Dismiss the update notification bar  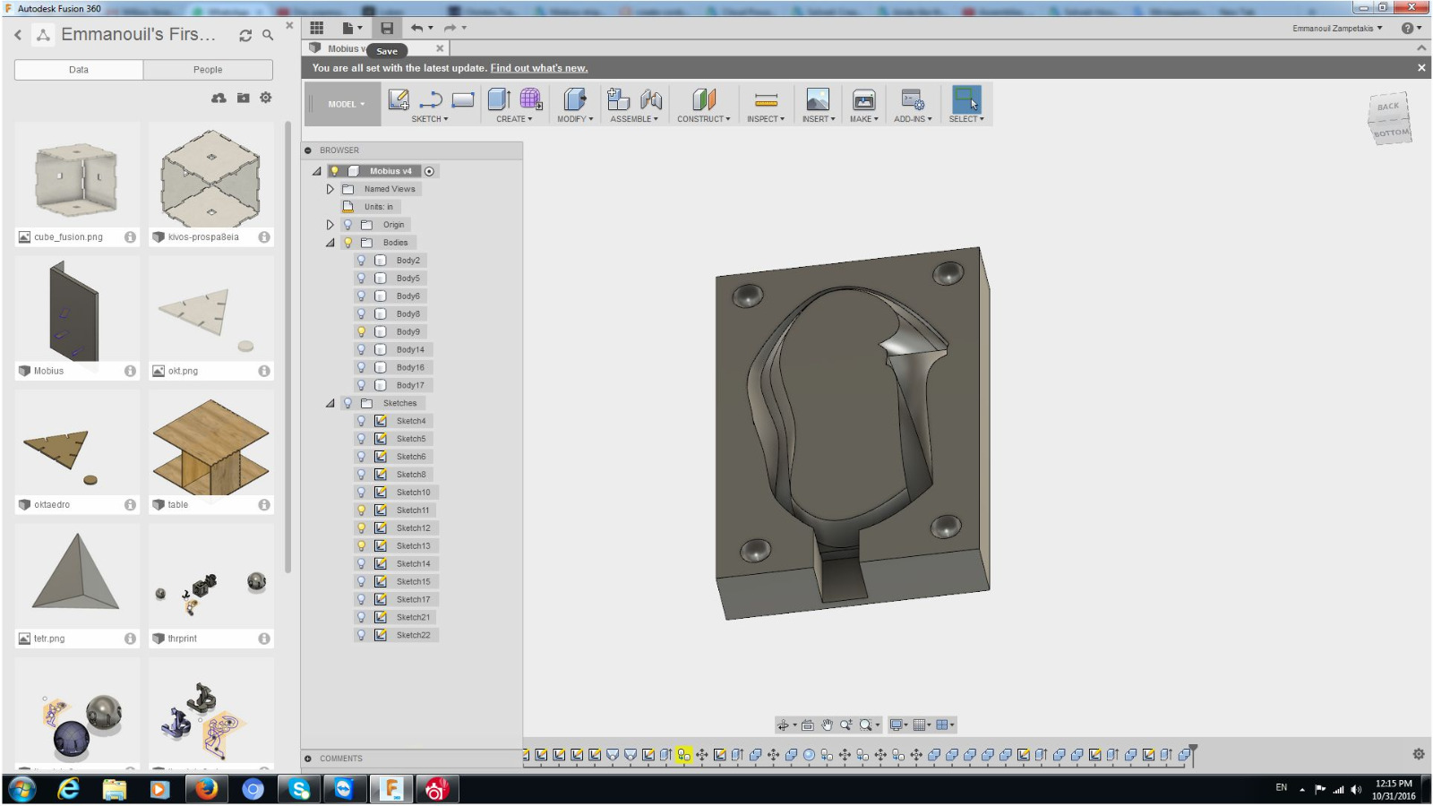pos(1421,68)
